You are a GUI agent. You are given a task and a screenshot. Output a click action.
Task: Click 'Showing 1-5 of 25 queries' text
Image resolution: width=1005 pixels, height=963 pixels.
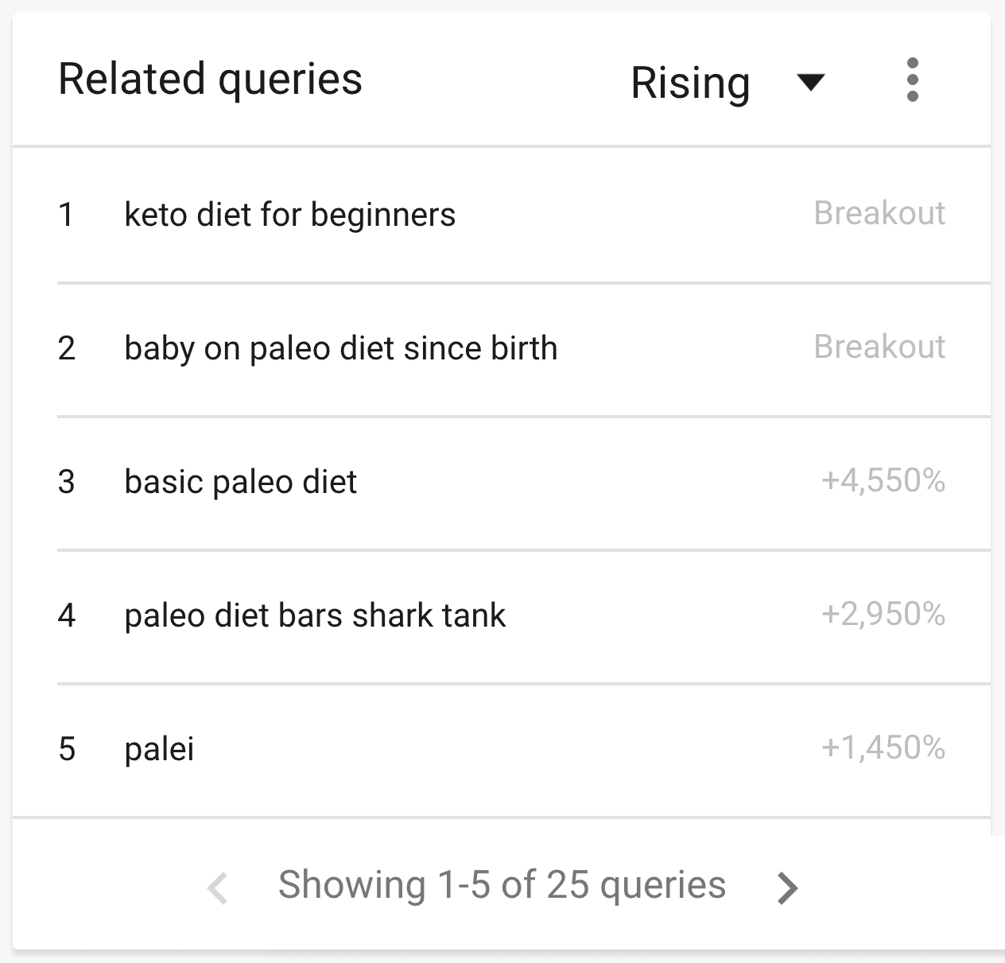pos(502,885)
